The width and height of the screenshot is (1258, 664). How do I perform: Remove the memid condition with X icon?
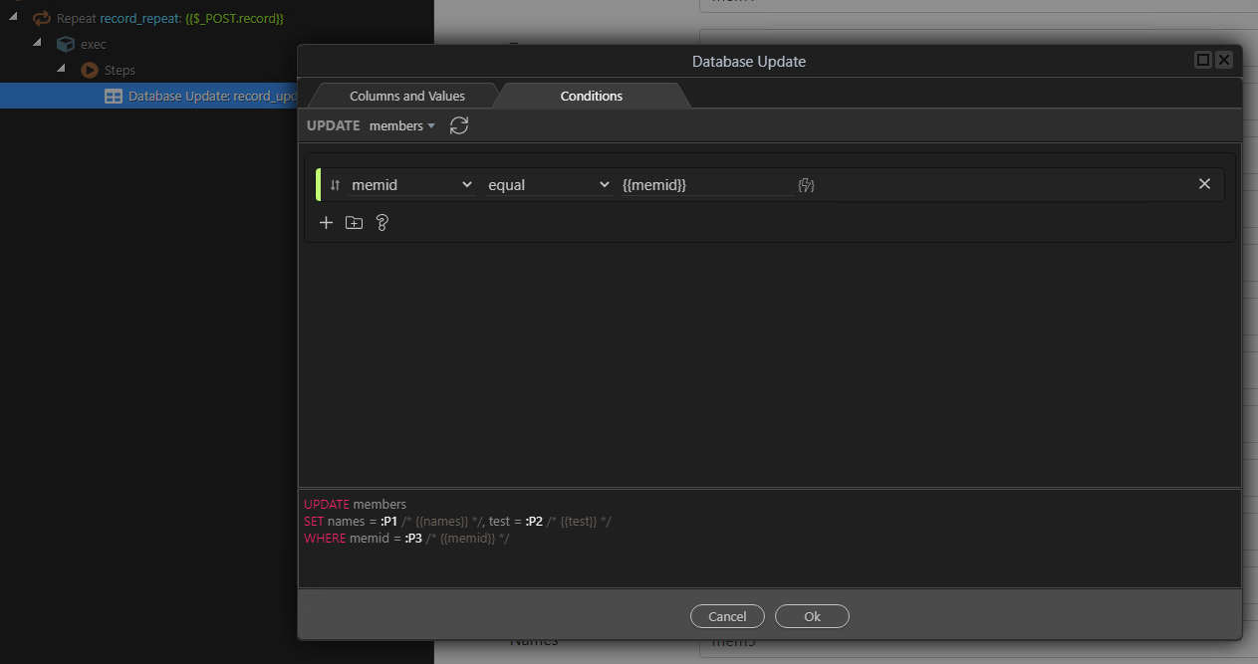(1204, 184)
